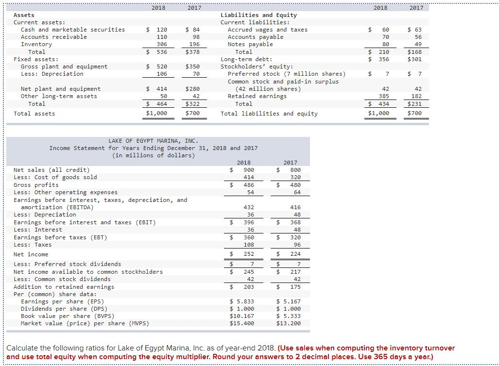499x366 pixels.
Task: Click the 2018 gross plant value 520
Action: [162, 67]
